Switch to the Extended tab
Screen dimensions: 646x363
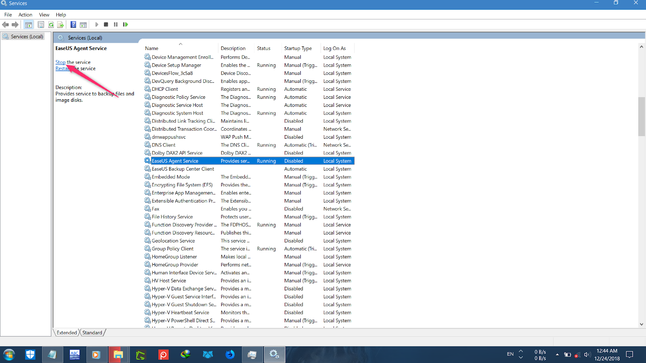pyautogui.click(x=67, y=333)
